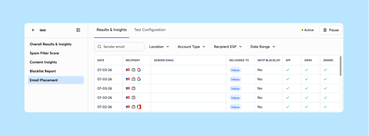Image resolution: width=369 pixels, height=136 pixels.
Task: Click the magnifier icon in the search box
Action: coord(99,47)
